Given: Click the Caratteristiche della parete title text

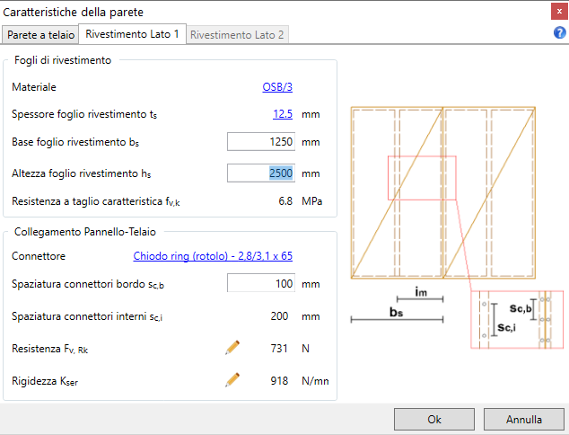Looking at the screenshot, I should pos(73,12).
